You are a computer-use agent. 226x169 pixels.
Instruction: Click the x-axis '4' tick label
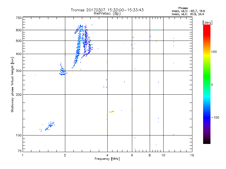coord(107,155)
